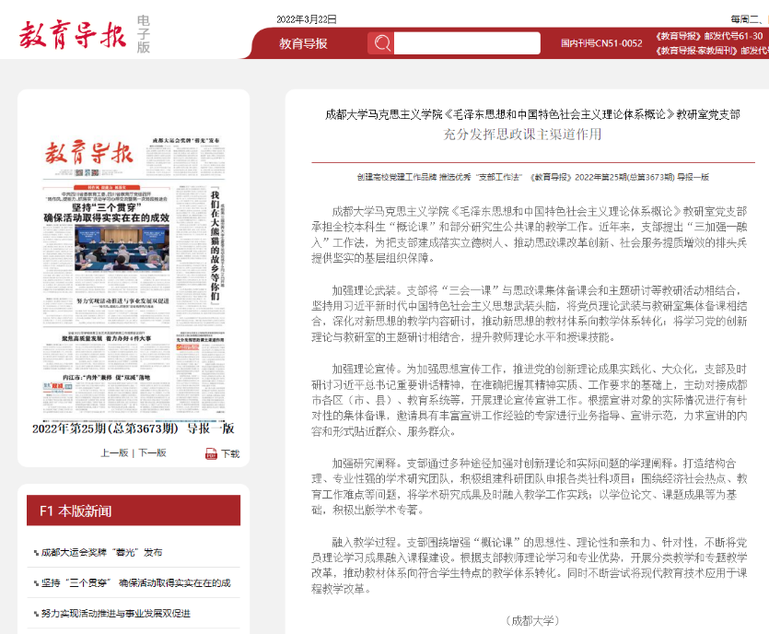Viewport: 769px width, 634px height.
Task: Go to next page via 下一版
Action: tap(153, 453)
